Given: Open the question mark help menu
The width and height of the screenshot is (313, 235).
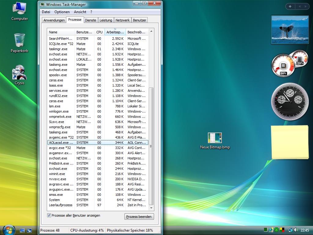Looking at the screenshot, I should (91, 12).
